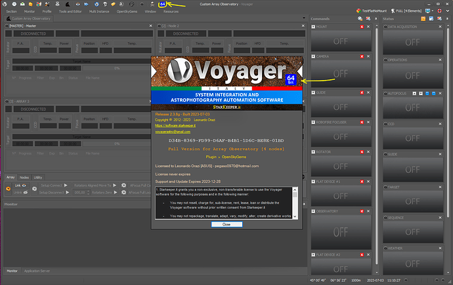The image size is (453, 285).
Task: Open the software.starkeeper.it link
Action: tap(175, 126)
